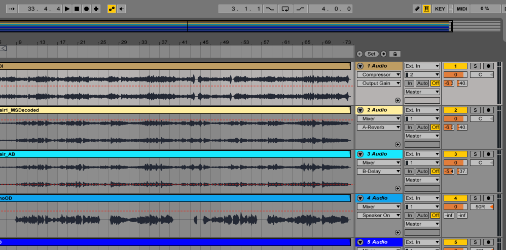This screenshot has height=250, width=506.
Task: Click the loop length field 4.0.0
Action: coord(331,9)
